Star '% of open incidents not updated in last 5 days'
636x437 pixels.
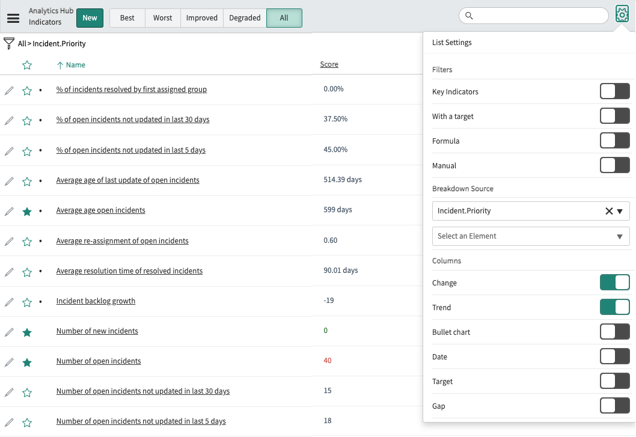point(27,151)
